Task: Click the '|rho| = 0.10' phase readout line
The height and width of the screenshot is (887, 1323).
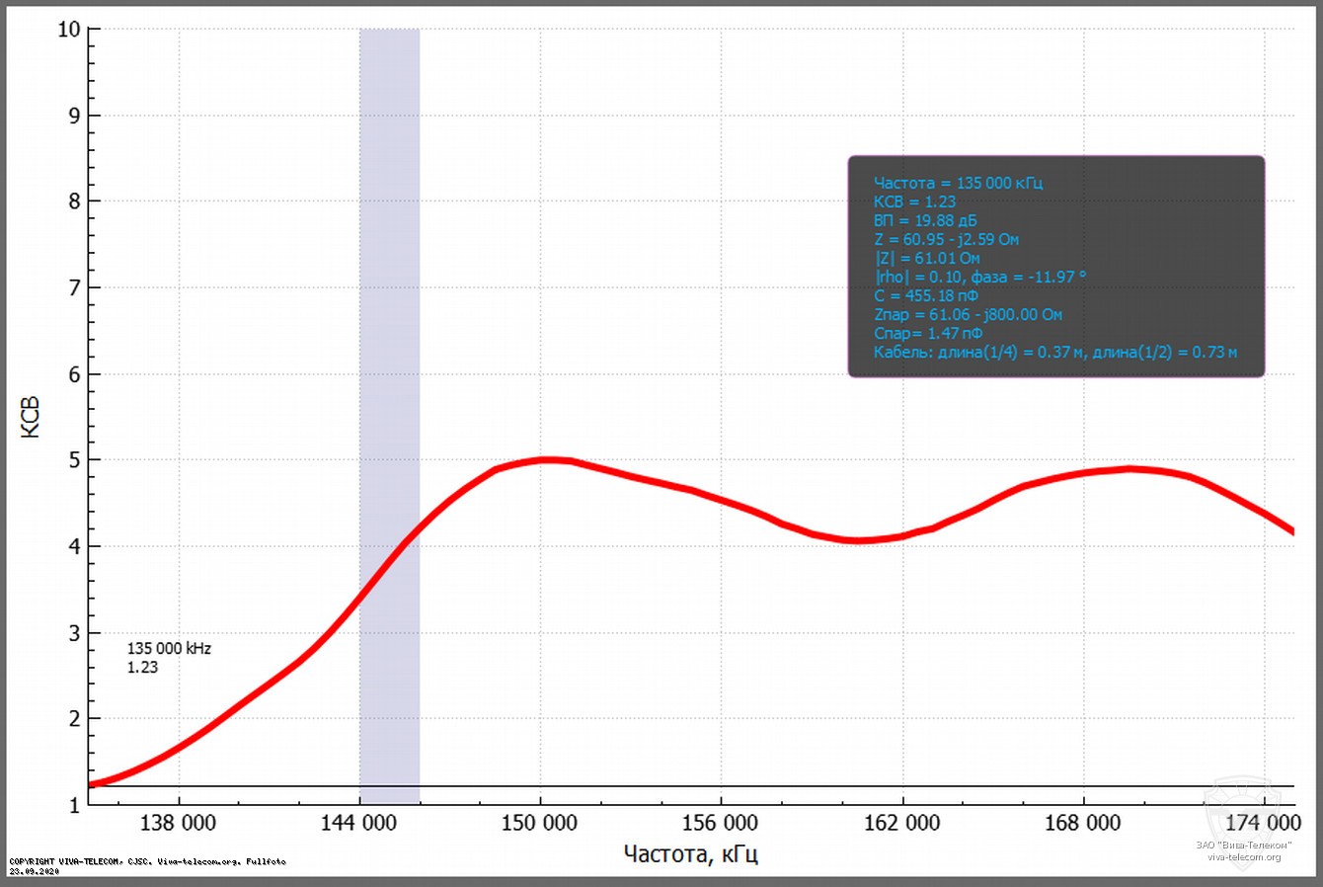Action: 978,277
